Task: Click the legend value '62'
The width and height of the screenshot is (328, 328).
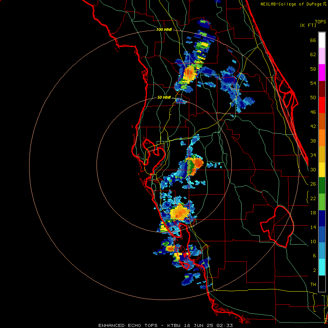Action: pos(313,55)
